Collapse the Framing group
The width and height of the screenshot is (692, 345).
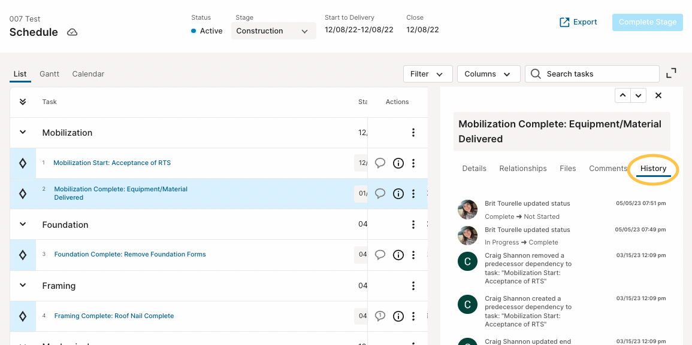click(23, 285)
